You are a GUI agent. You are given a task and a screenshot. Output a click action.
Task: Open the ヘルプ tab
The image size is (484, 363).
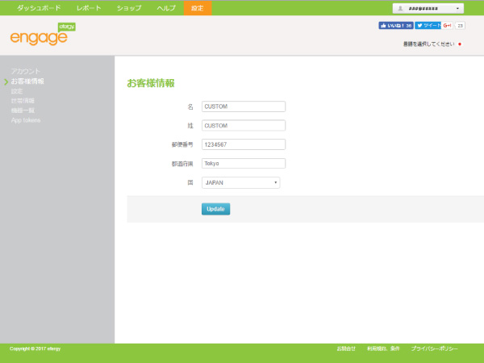click(x=166, y=8)
